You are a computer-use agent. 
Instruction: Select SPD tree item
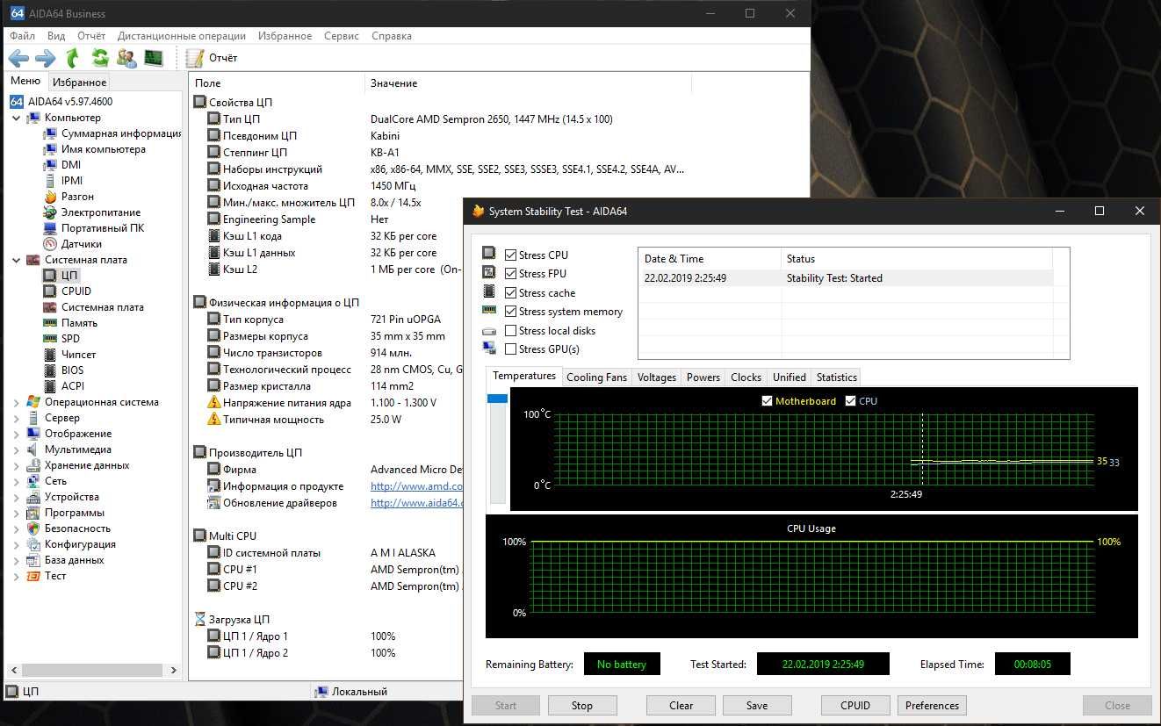click(71, 339)
